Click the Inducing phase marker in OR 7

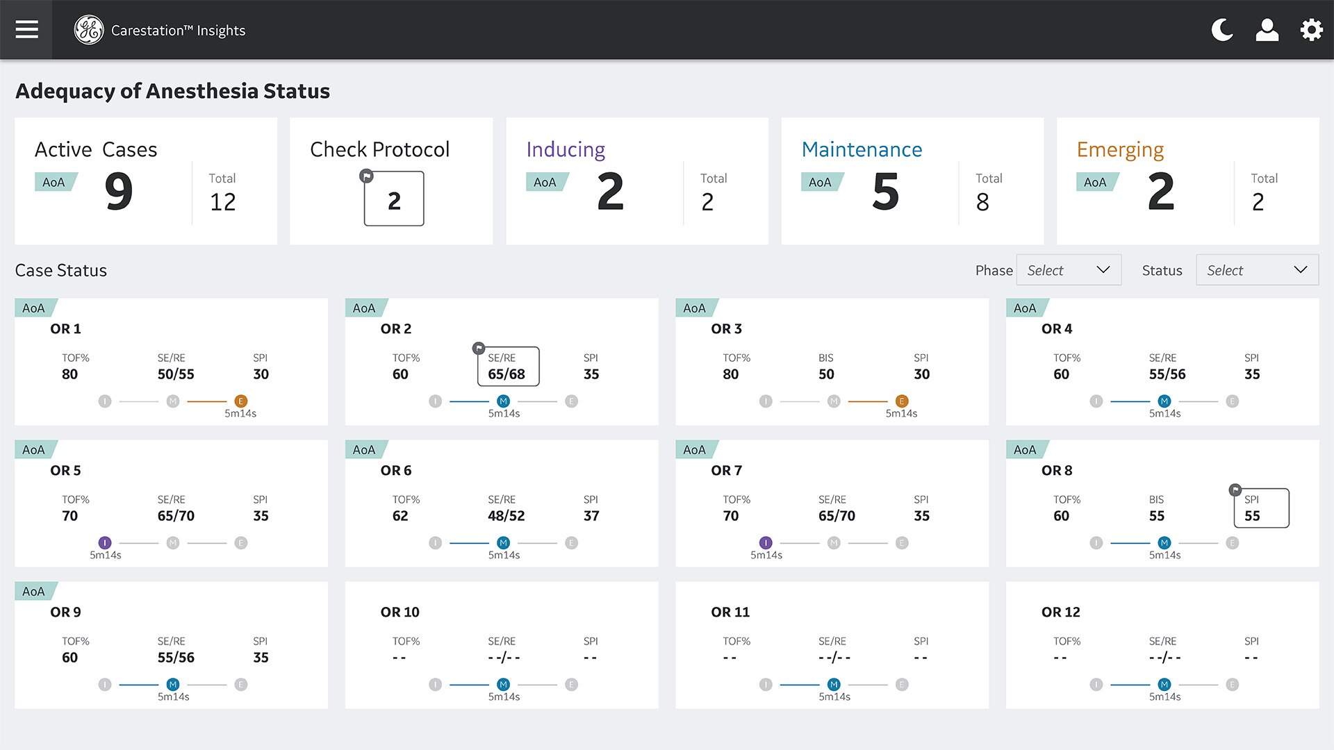click(766, 543)
